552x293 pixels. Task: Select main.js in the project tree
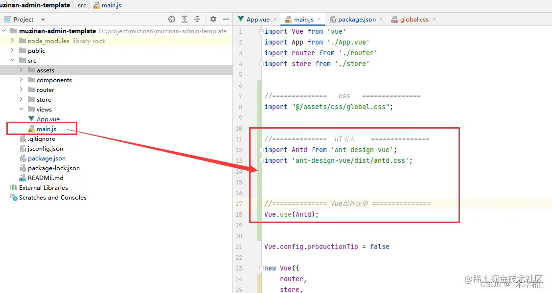pyautogui.click(x=46, y=129)
